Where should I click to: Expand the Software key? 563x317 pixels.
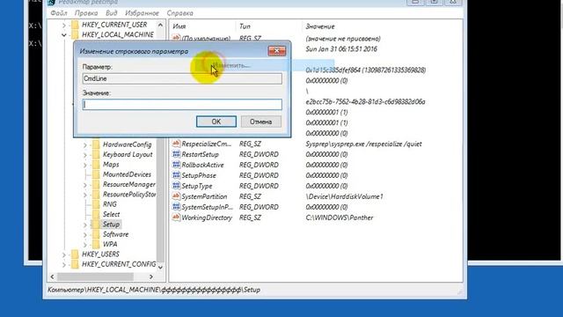click(x=85, y=235)
